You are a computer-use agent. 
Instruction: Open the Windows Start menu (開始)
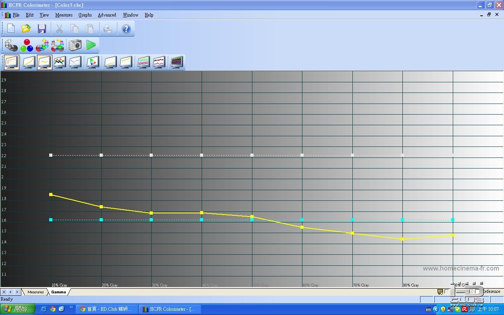[x=18, y=309]
